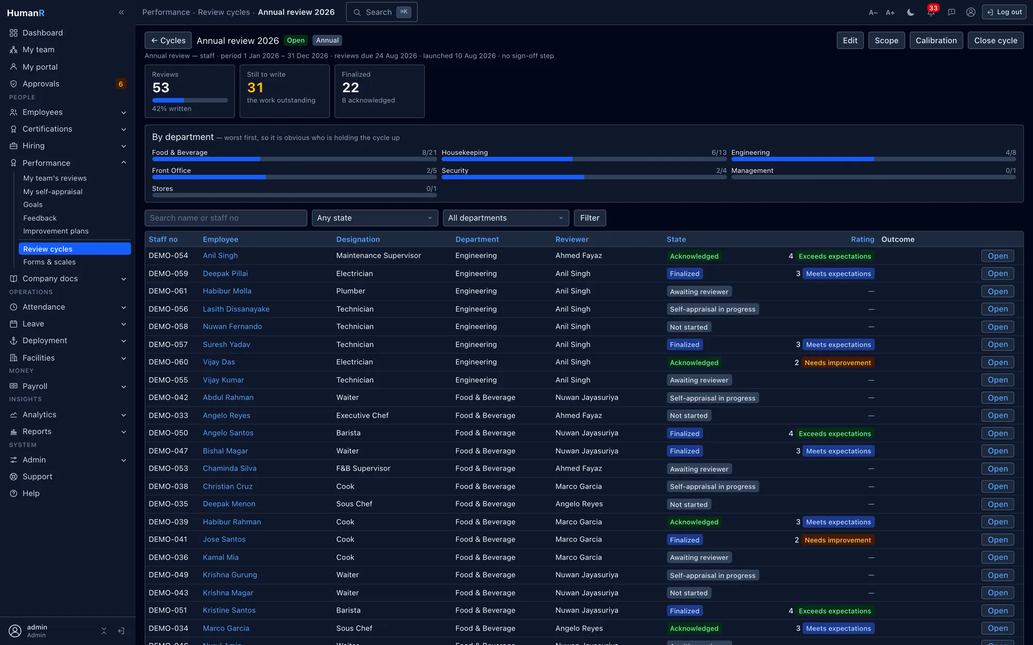Open review for DEMO-033 Angelo Reyes

click(x=997, y=416)
